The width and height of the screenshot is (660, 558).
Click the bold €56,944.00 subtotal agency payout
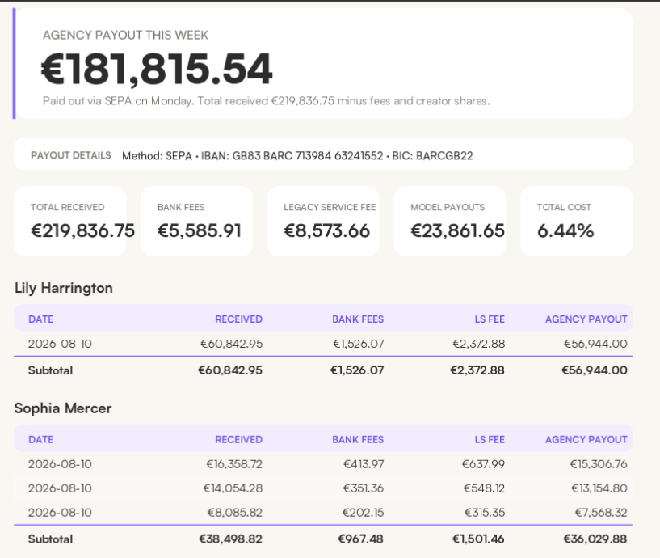click(595, 370)
